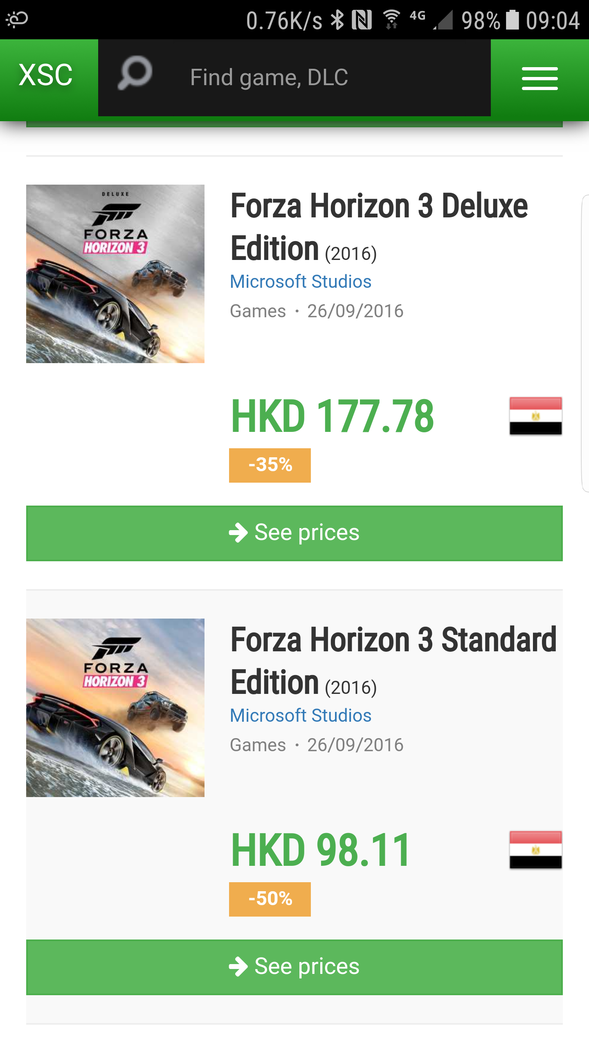Tap the Wi-Fi status icon
Viewport: 589px width, 1048px height.
[391, 20]
